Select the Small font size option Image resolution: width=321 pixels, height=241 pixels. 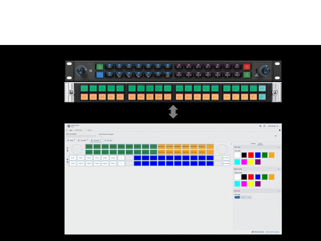coord(237,197)
